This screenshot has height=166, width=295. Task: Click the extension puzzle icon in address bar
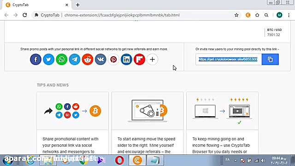pyautogui.click(x=36, y=15)
